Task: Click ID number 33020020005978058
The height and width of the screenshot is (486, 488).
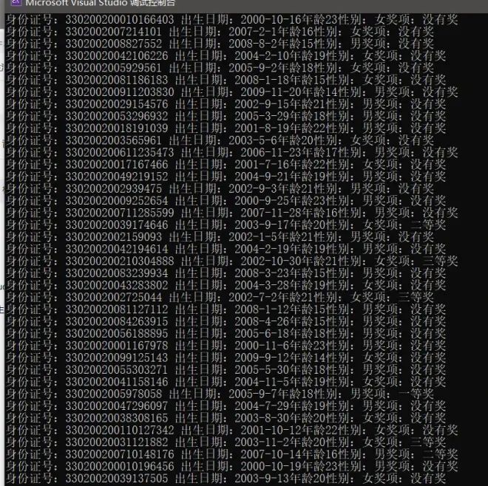Action: tap(117, 394)
